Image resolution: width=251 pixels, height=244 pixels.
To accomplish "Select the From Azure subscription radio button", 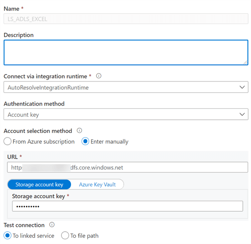I will coord(7,142).
